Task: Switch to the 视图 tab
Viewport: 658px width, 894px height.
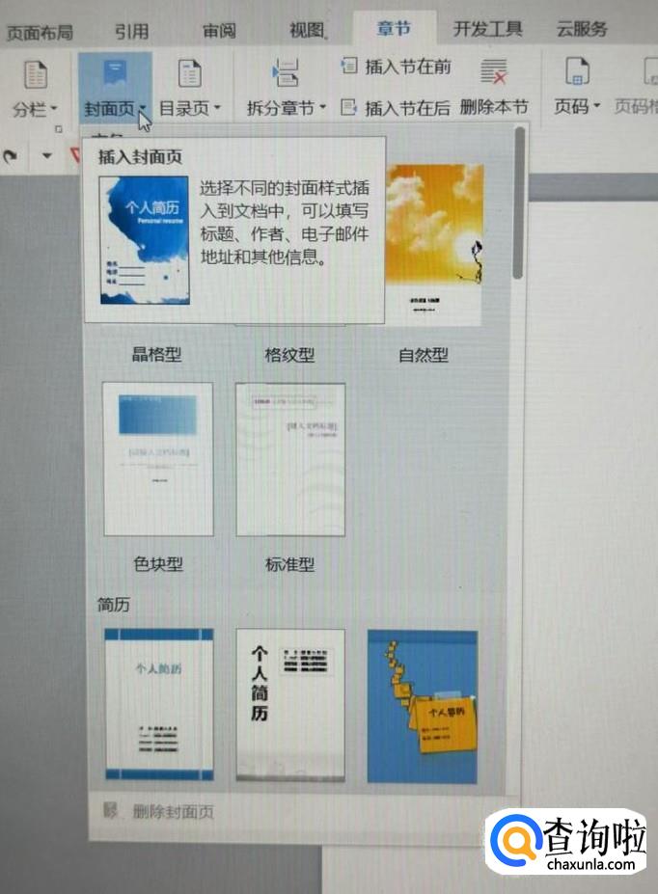Action: coord(308,30)
